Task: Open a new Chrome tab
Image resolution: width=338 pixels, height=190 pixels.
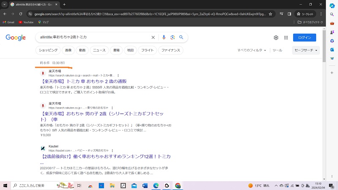Action: (x=64, y=4)
